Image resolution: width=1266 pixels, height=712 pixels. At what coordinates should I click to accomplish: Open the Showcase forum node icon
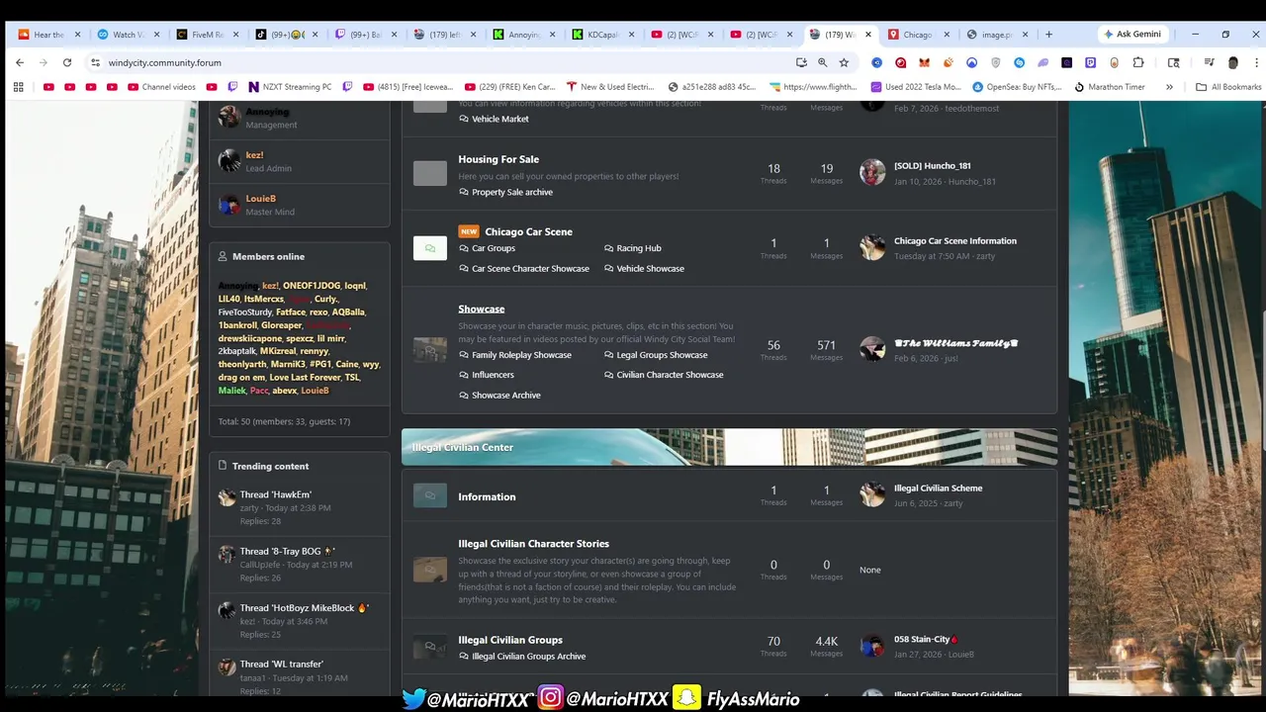pyautogui.click(x=429, y=350)
